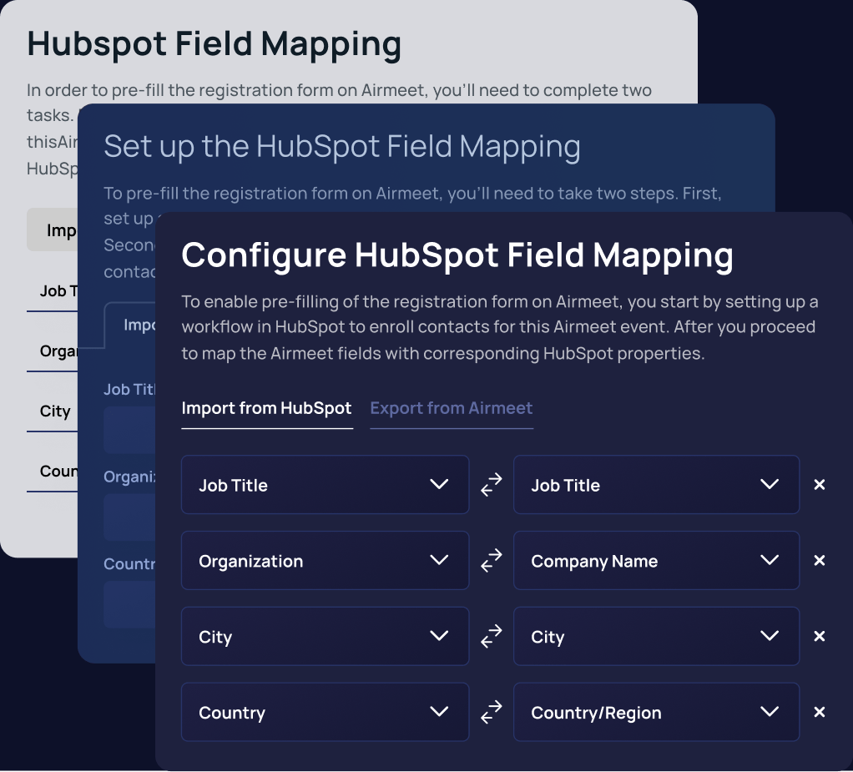Click swap arrows icon in Job Title row
Screen dimensions: 853x772
492,485
